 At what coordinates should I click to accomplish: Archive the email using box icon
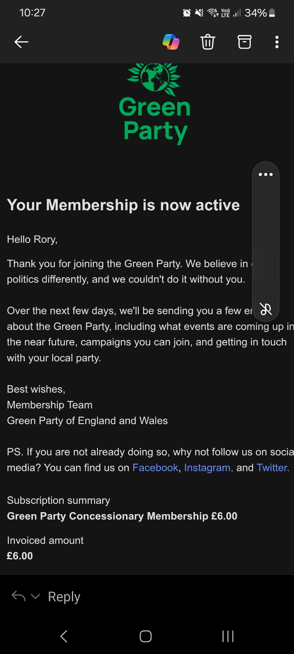pos(244,42)
